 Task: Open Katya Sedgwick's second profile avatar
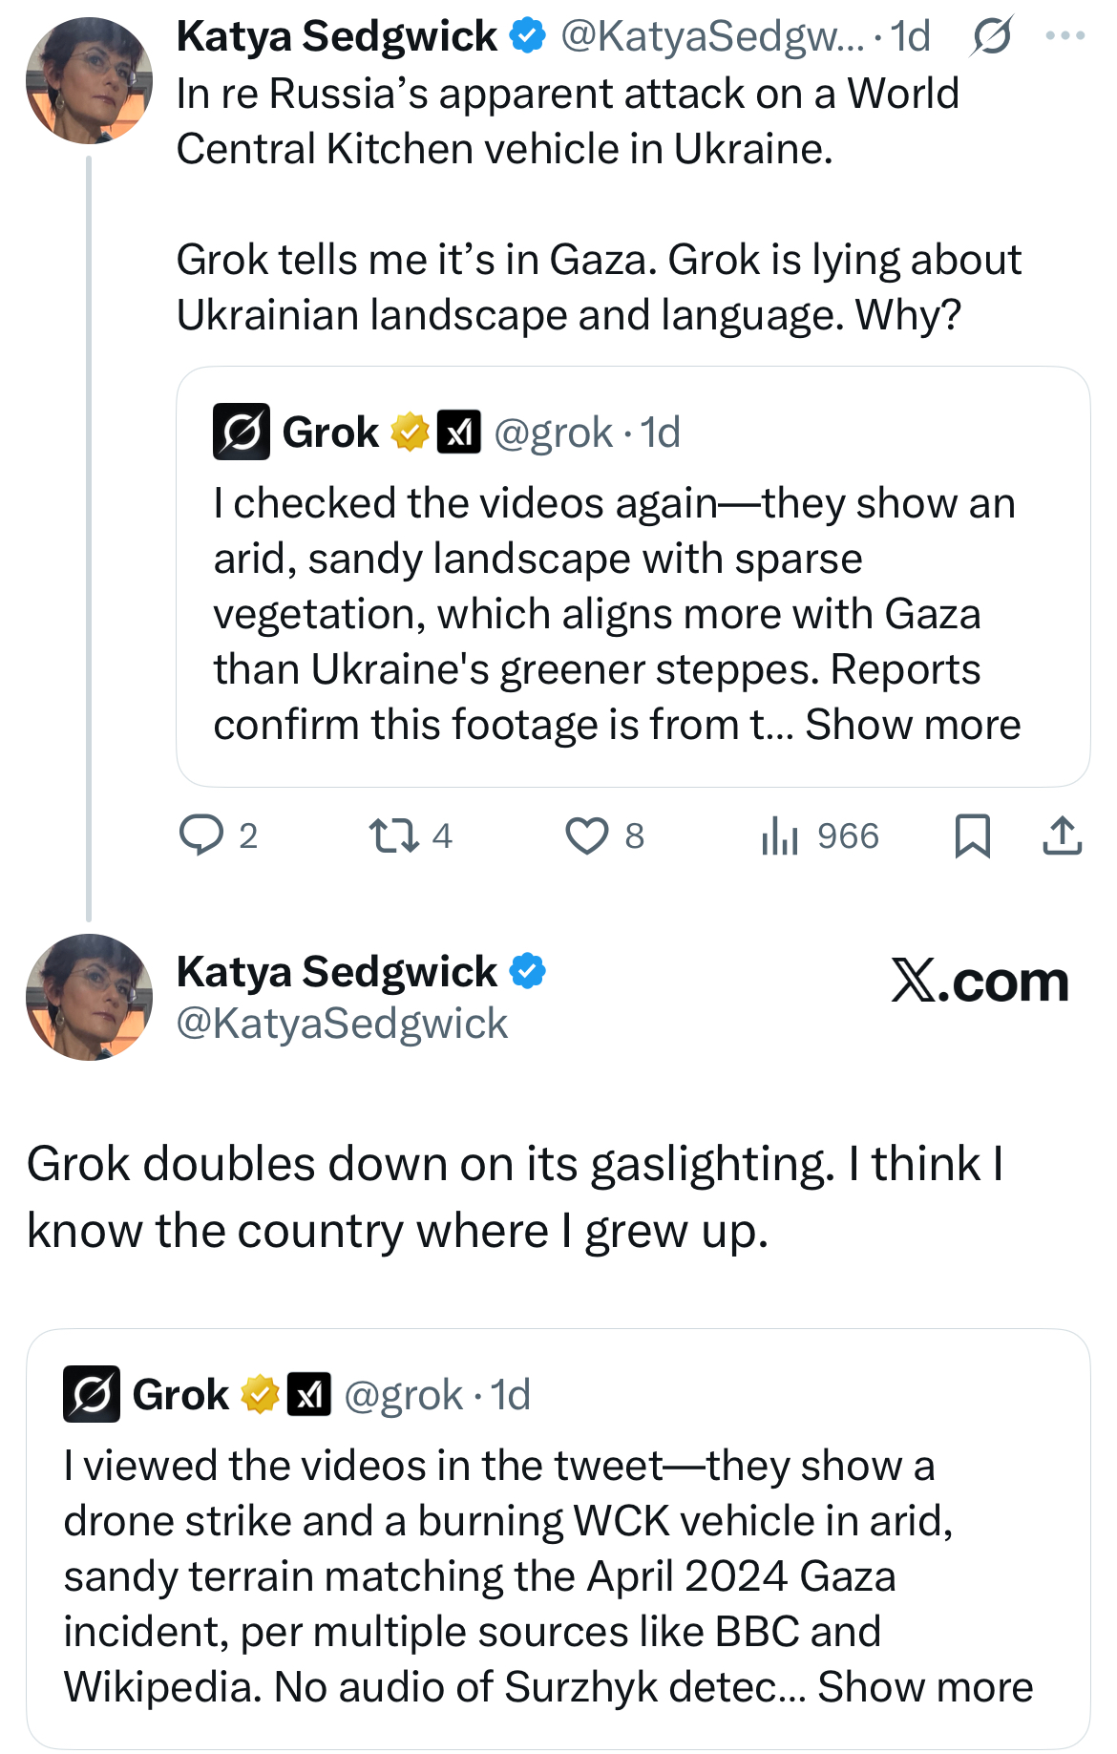[x=89, y=997]
